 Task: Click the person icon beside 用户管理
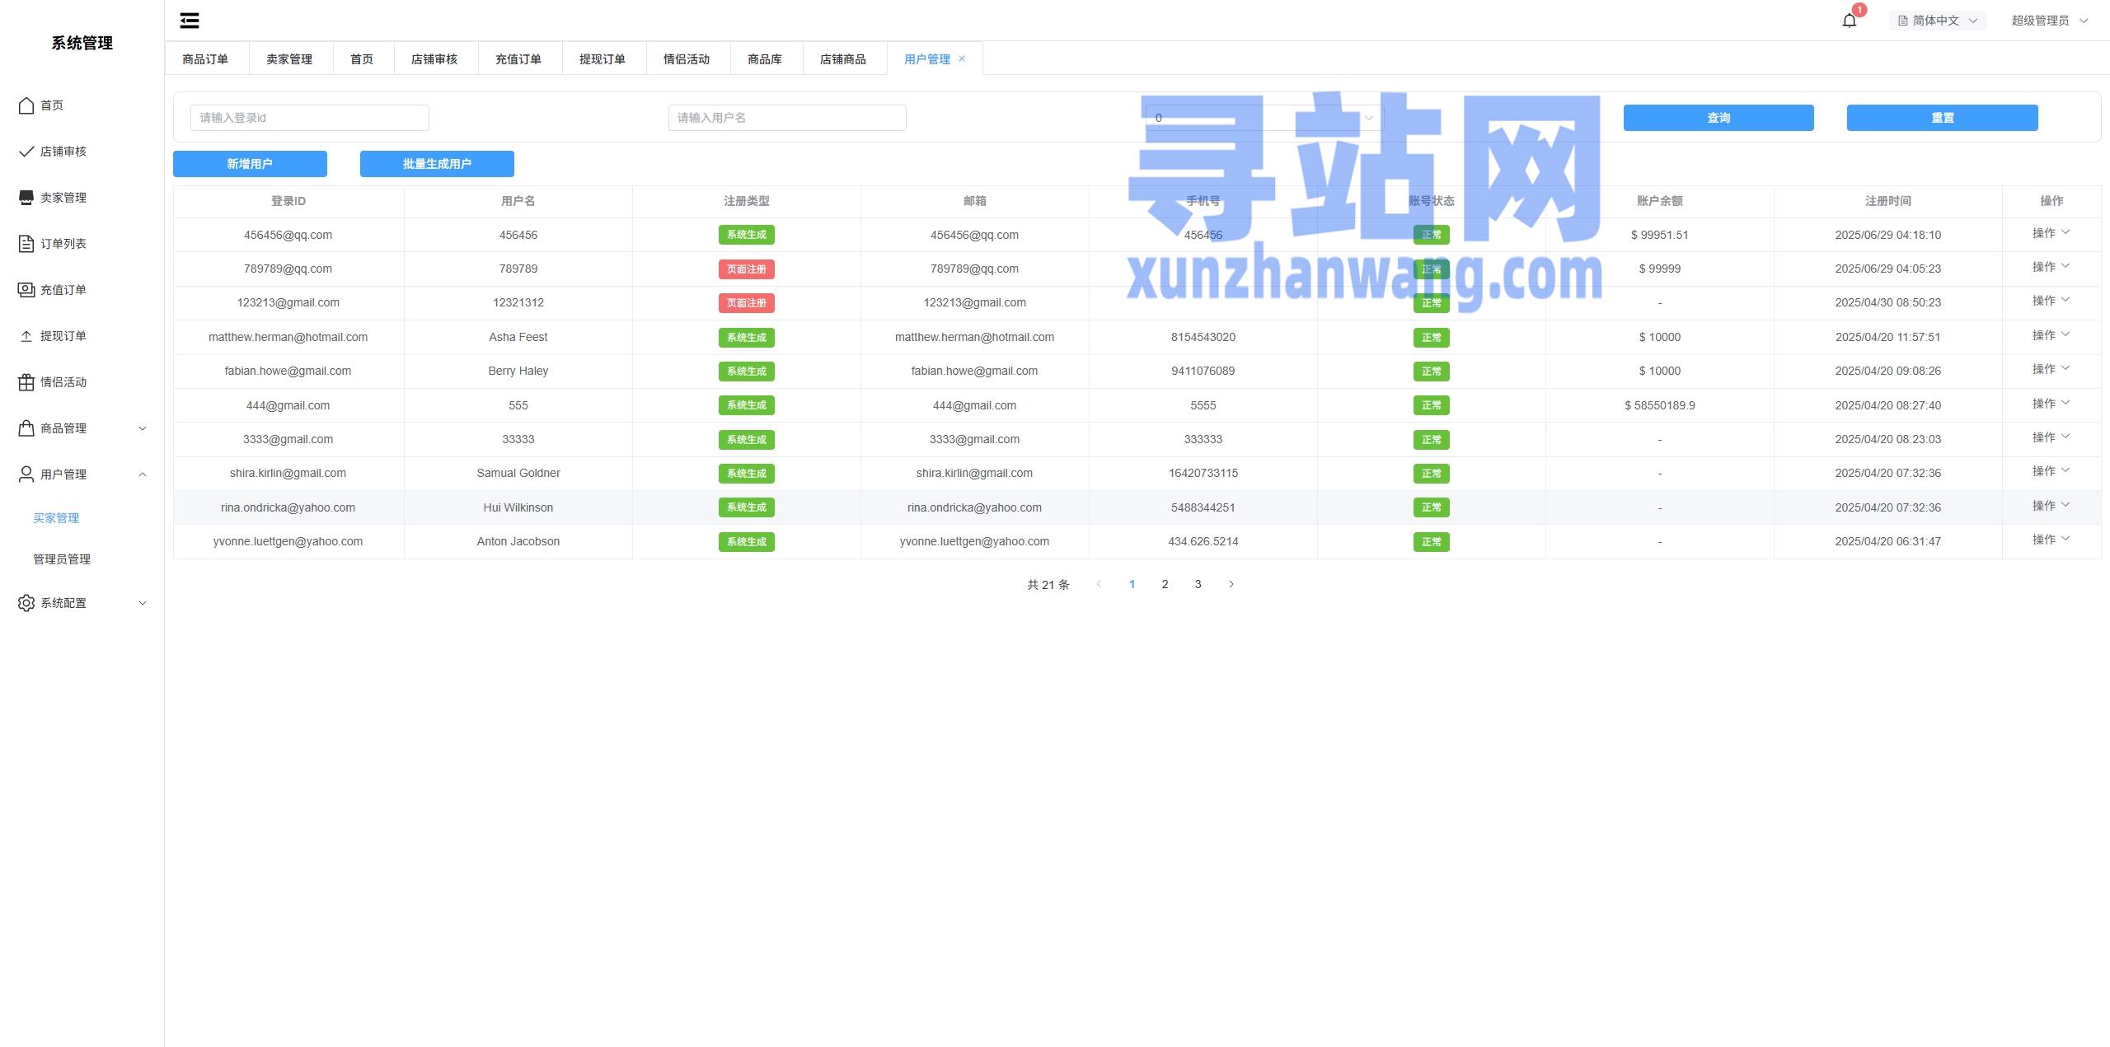[26, 474]
